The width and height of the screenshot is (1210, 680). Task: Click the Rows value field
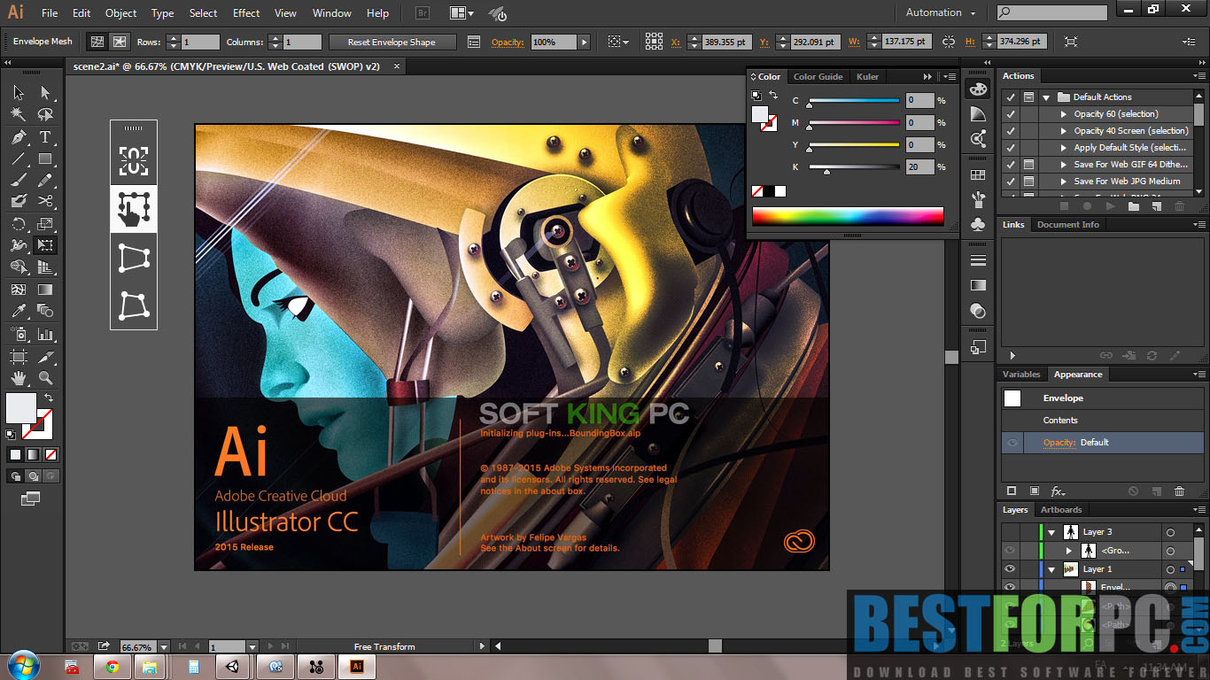click(x=201, y=42)
